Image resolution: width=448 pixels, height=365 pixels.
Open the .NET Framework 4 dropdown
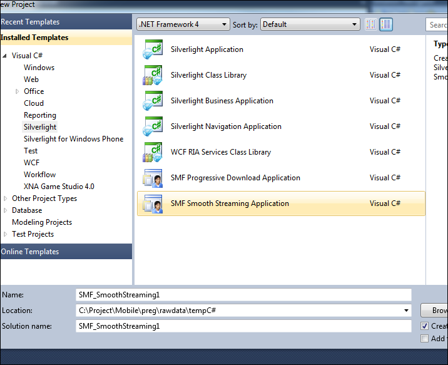(183, 24)
